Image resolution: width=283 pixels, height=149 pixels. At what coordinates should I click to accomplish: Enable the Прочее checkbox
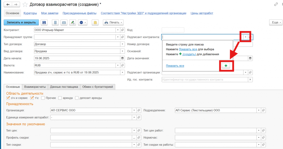[x=43, y=98]
